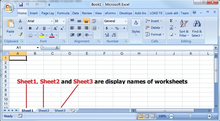Change the text orientation

coord(87,35)
